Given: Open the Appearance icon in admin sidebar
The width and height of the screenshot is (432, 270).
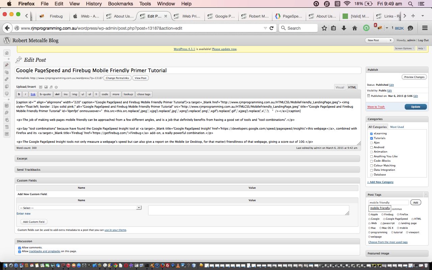Looking at the screenshot, I should point(7,105).
